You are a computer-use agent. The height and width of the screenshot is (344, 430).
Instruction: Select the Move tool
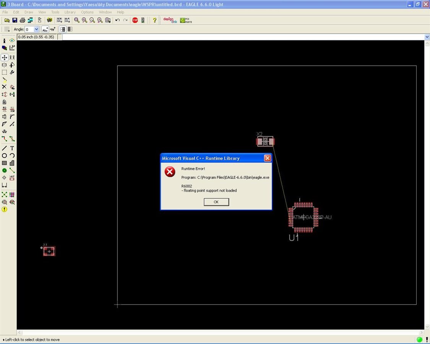(4, 58)
